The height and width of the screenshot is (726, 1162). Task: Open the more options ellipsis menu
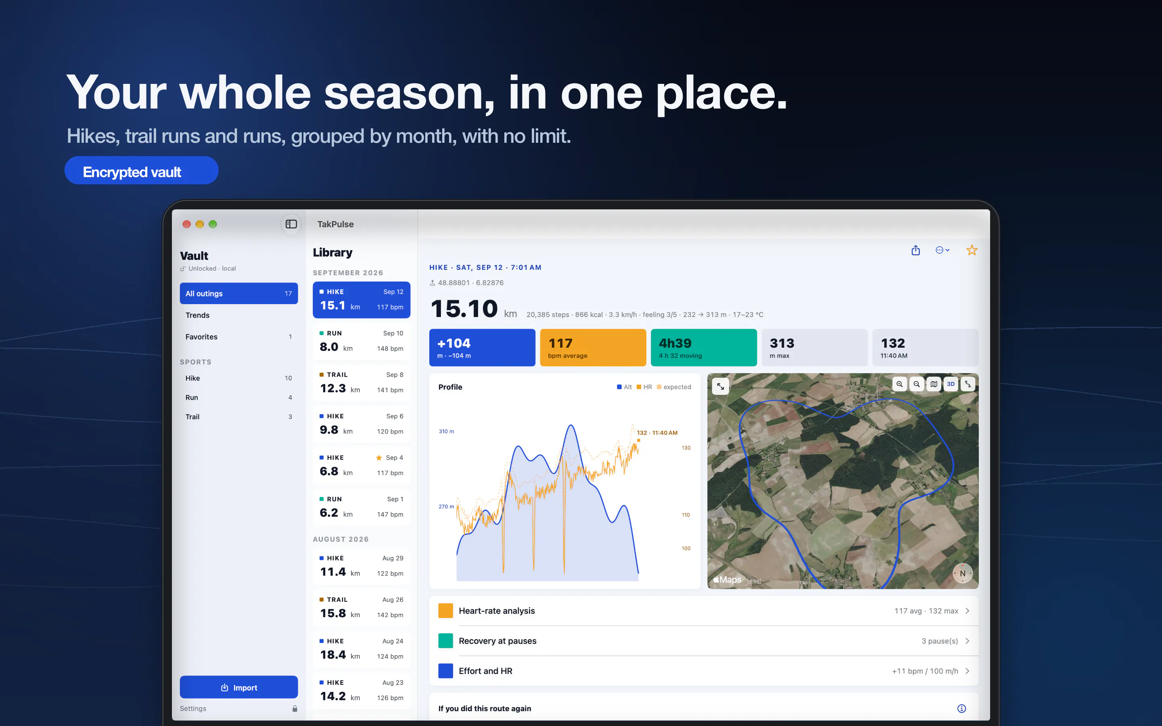click(x=942, y=250)
